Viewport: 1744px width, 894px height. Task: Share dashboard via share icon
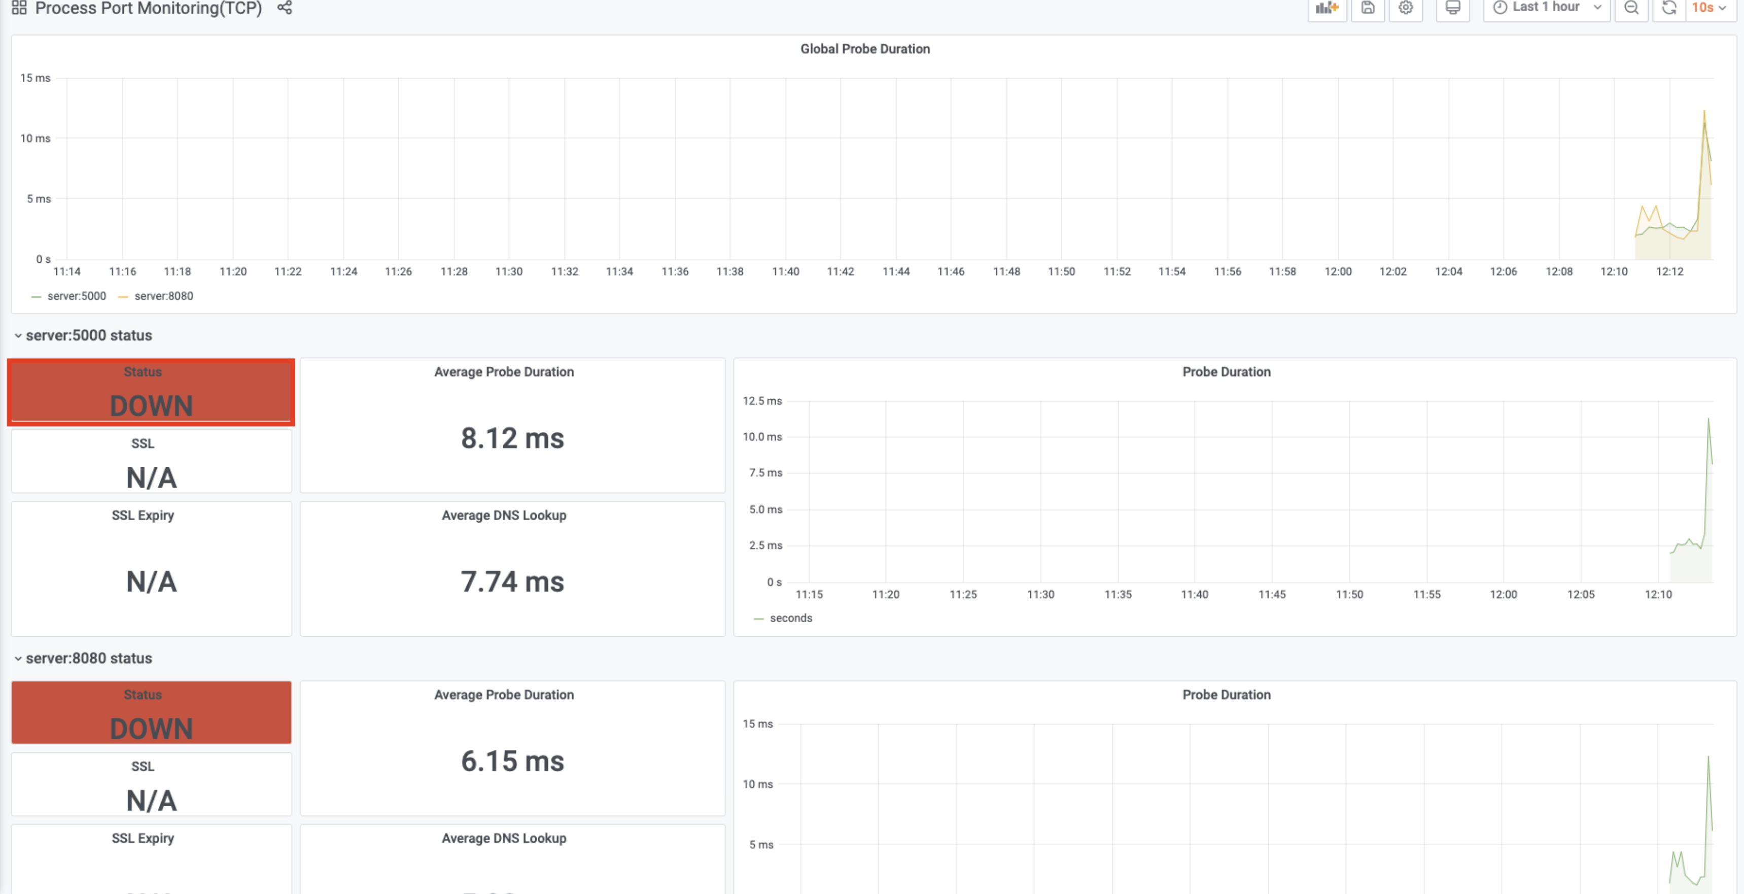(285, 8)
